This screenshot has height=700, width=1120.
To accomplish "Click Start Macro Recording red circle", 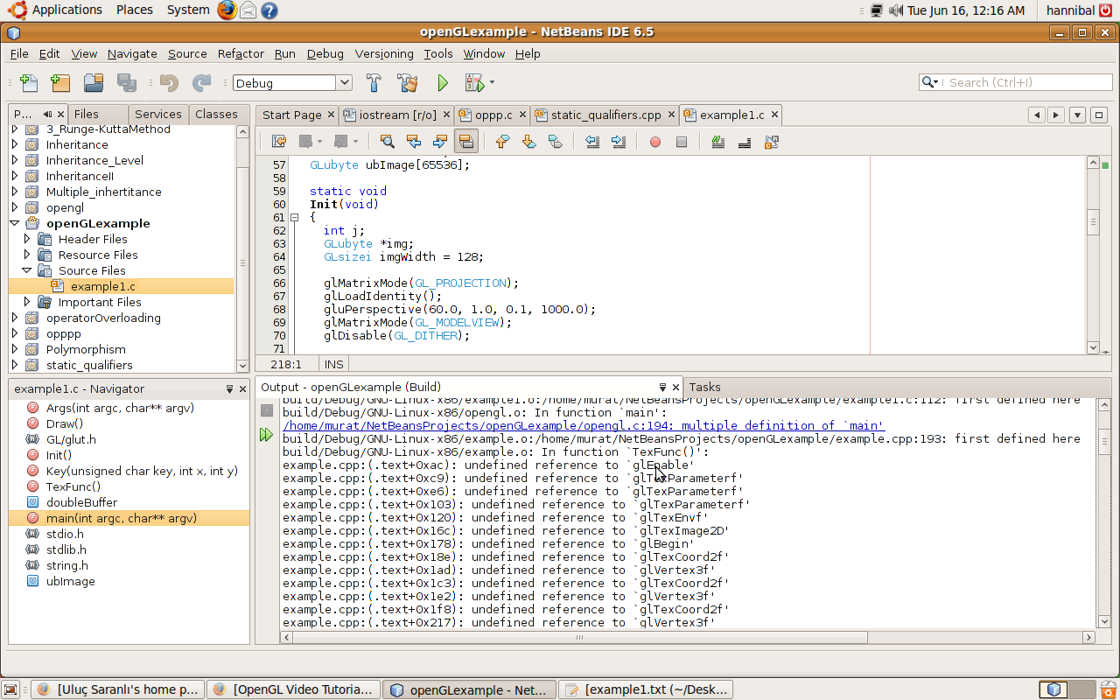I will pyautogui.click(x=654, y=141).
